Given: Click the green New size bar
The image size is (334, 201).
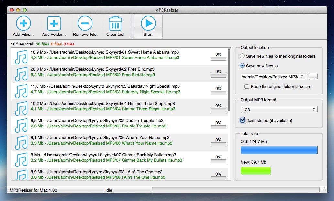Looking at the screenshot, I should click(x=255, y=171).
